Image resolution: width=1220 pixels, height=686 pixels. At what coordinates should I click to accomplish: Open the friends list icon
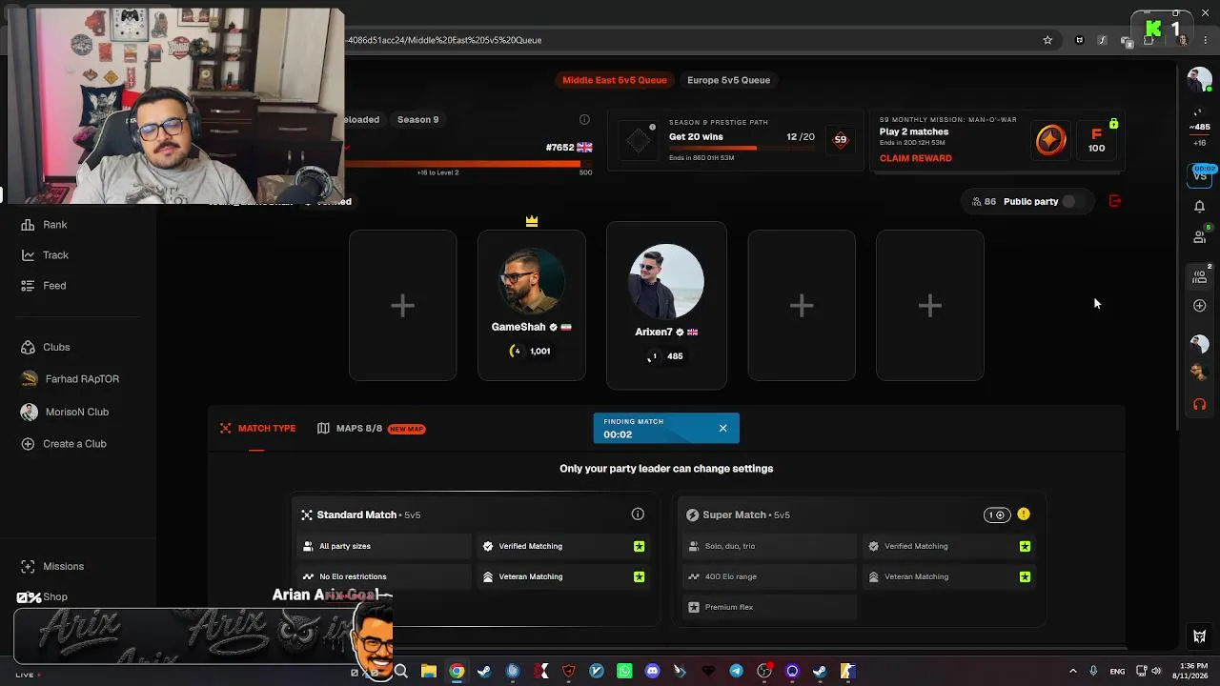pos(1199,237)
